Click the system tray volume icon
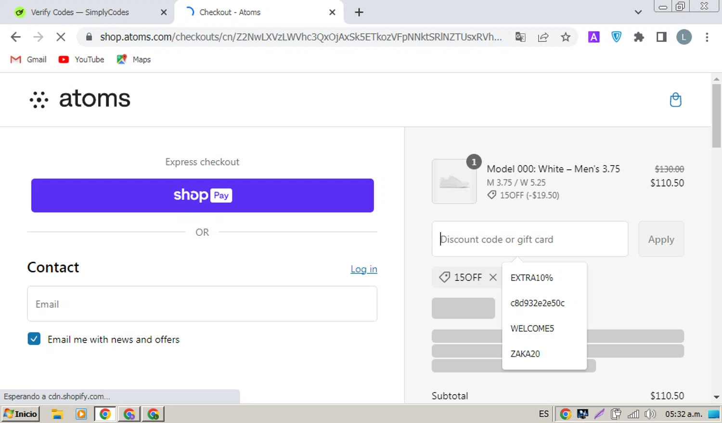The height and width of the screenshot is (423, 722). pyautogui.click(x=650, y=414)
